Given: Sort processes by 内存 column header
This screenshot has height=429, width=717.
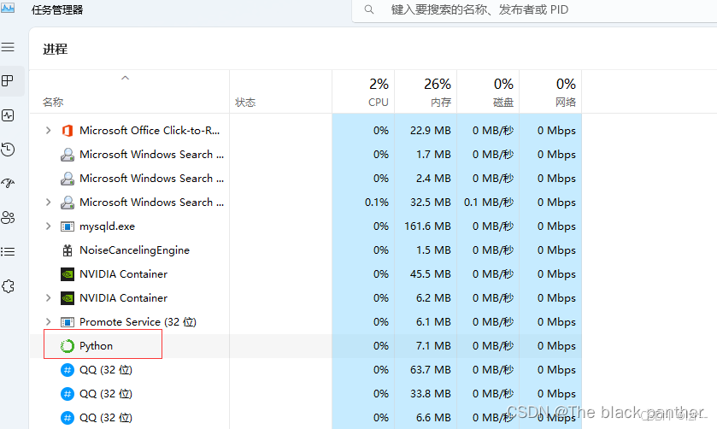Looking at the screenshot, I should click(x=441, y=102).
